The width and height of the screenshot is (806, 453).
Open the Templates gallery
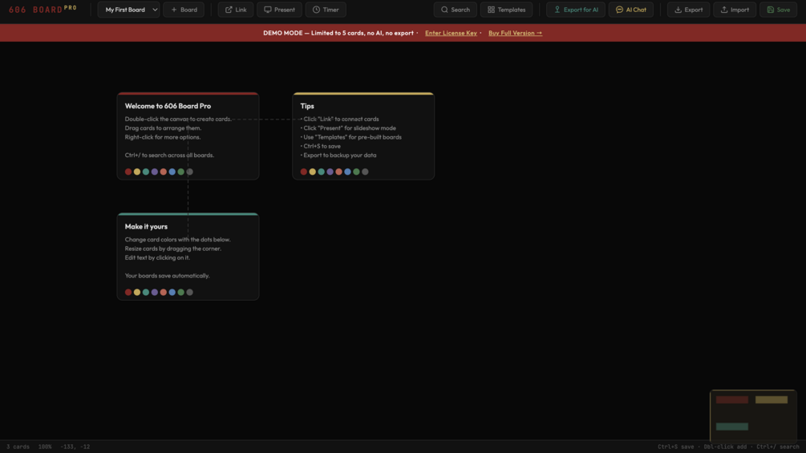pyautogui.click(x=507, y=10)
